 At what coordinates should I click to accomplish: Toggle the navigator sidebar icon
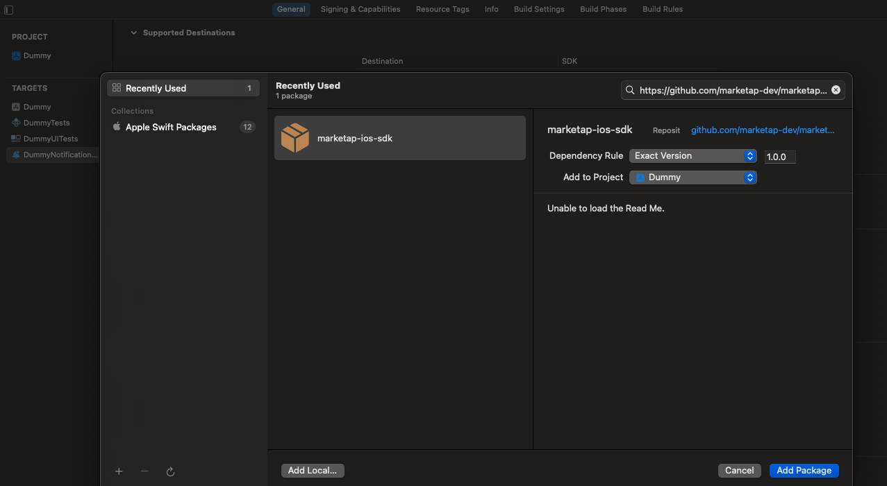click(8, 10)
